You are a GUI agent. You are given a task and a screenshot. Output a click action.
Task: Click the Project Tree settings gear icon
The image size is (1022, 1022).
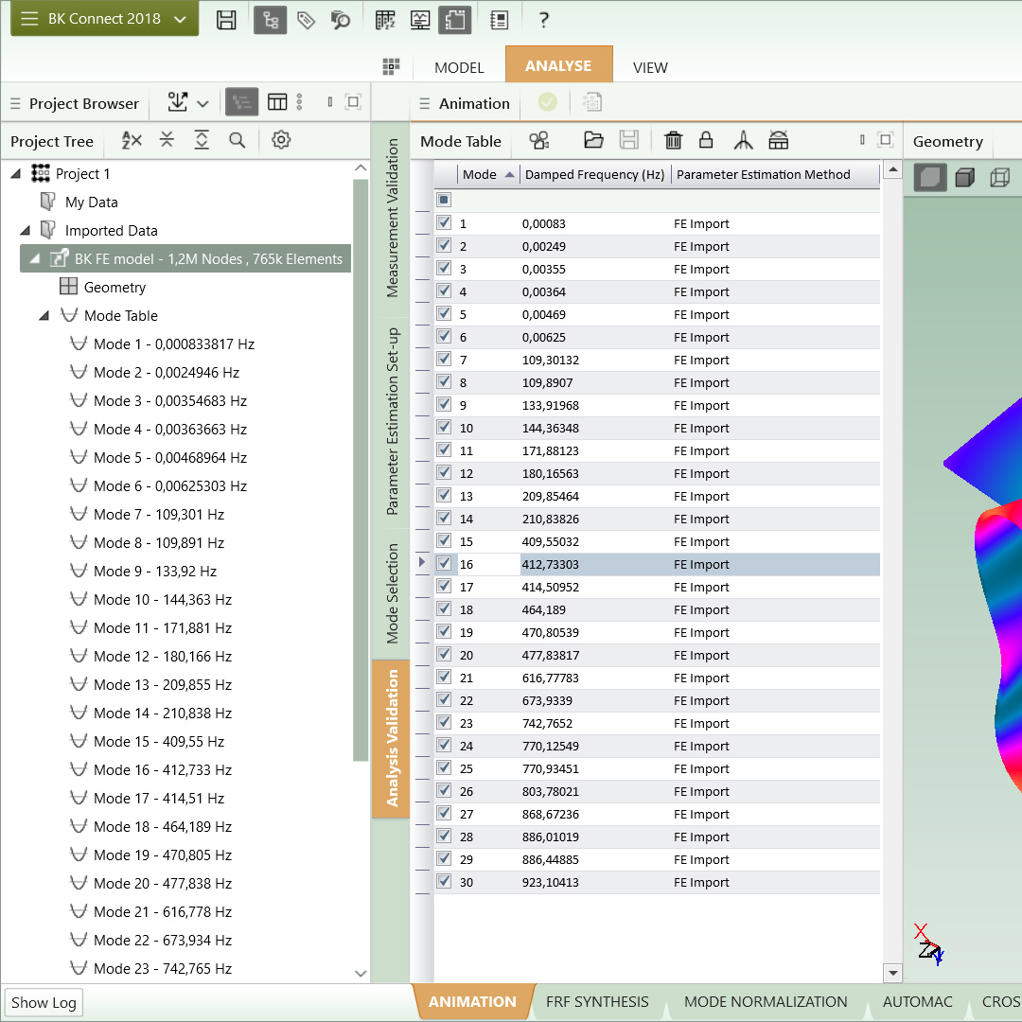(x=280, y=141)
